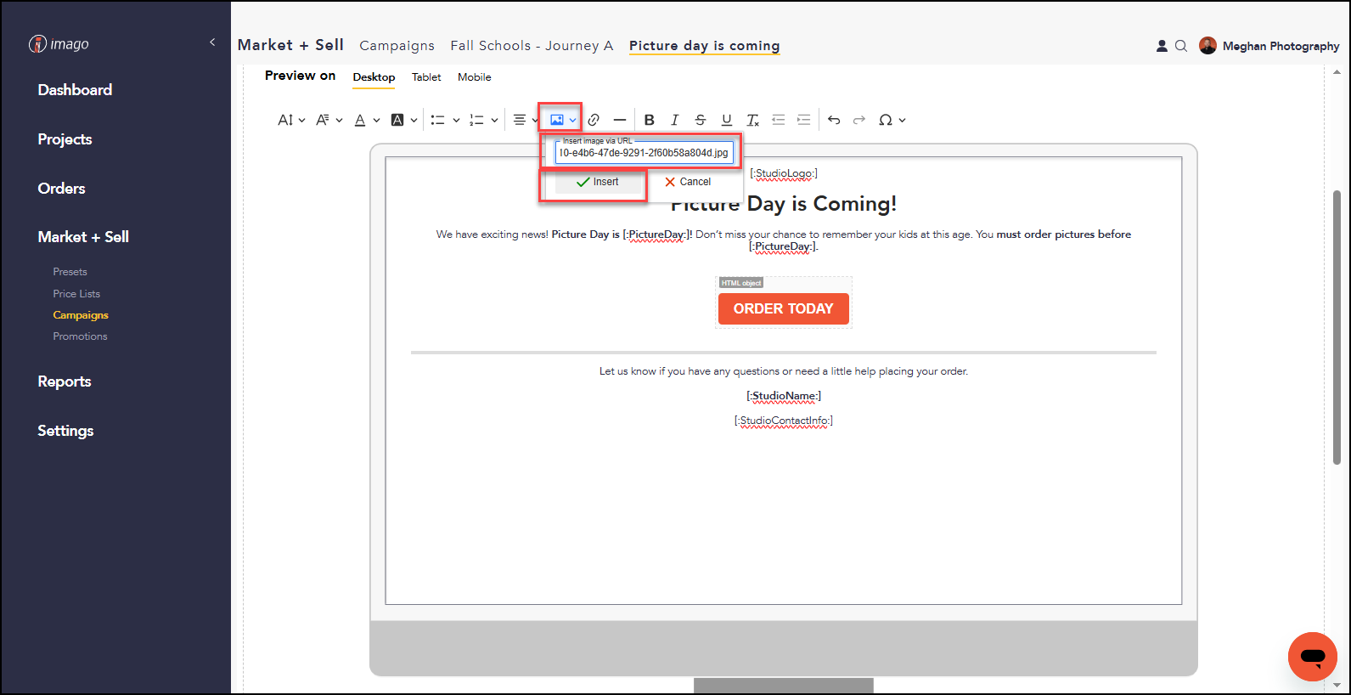Toggle underline formatting
1351x695 pixels.
[x=727, y=120]
